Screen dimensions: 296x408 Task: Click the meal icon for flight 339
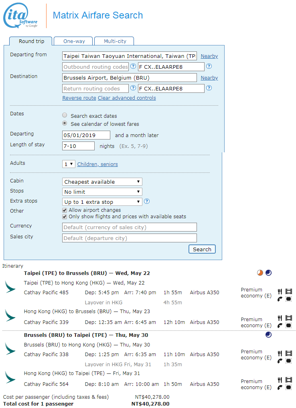pyautogui.click(x=280, y=318)
